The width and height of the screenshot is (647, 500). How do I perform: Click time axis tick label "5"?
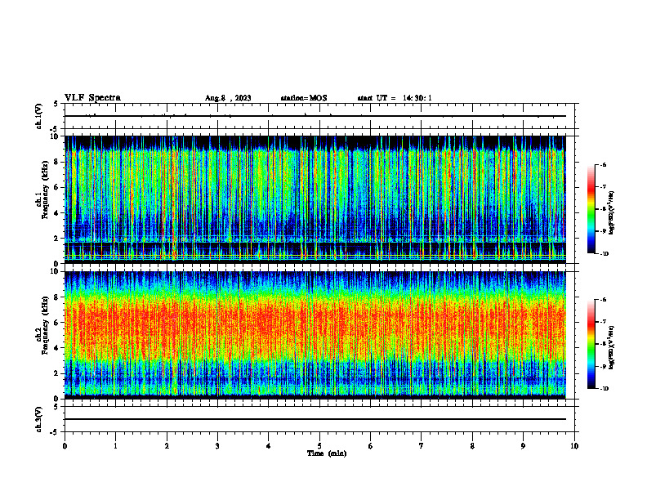click(x=319, y=446)
